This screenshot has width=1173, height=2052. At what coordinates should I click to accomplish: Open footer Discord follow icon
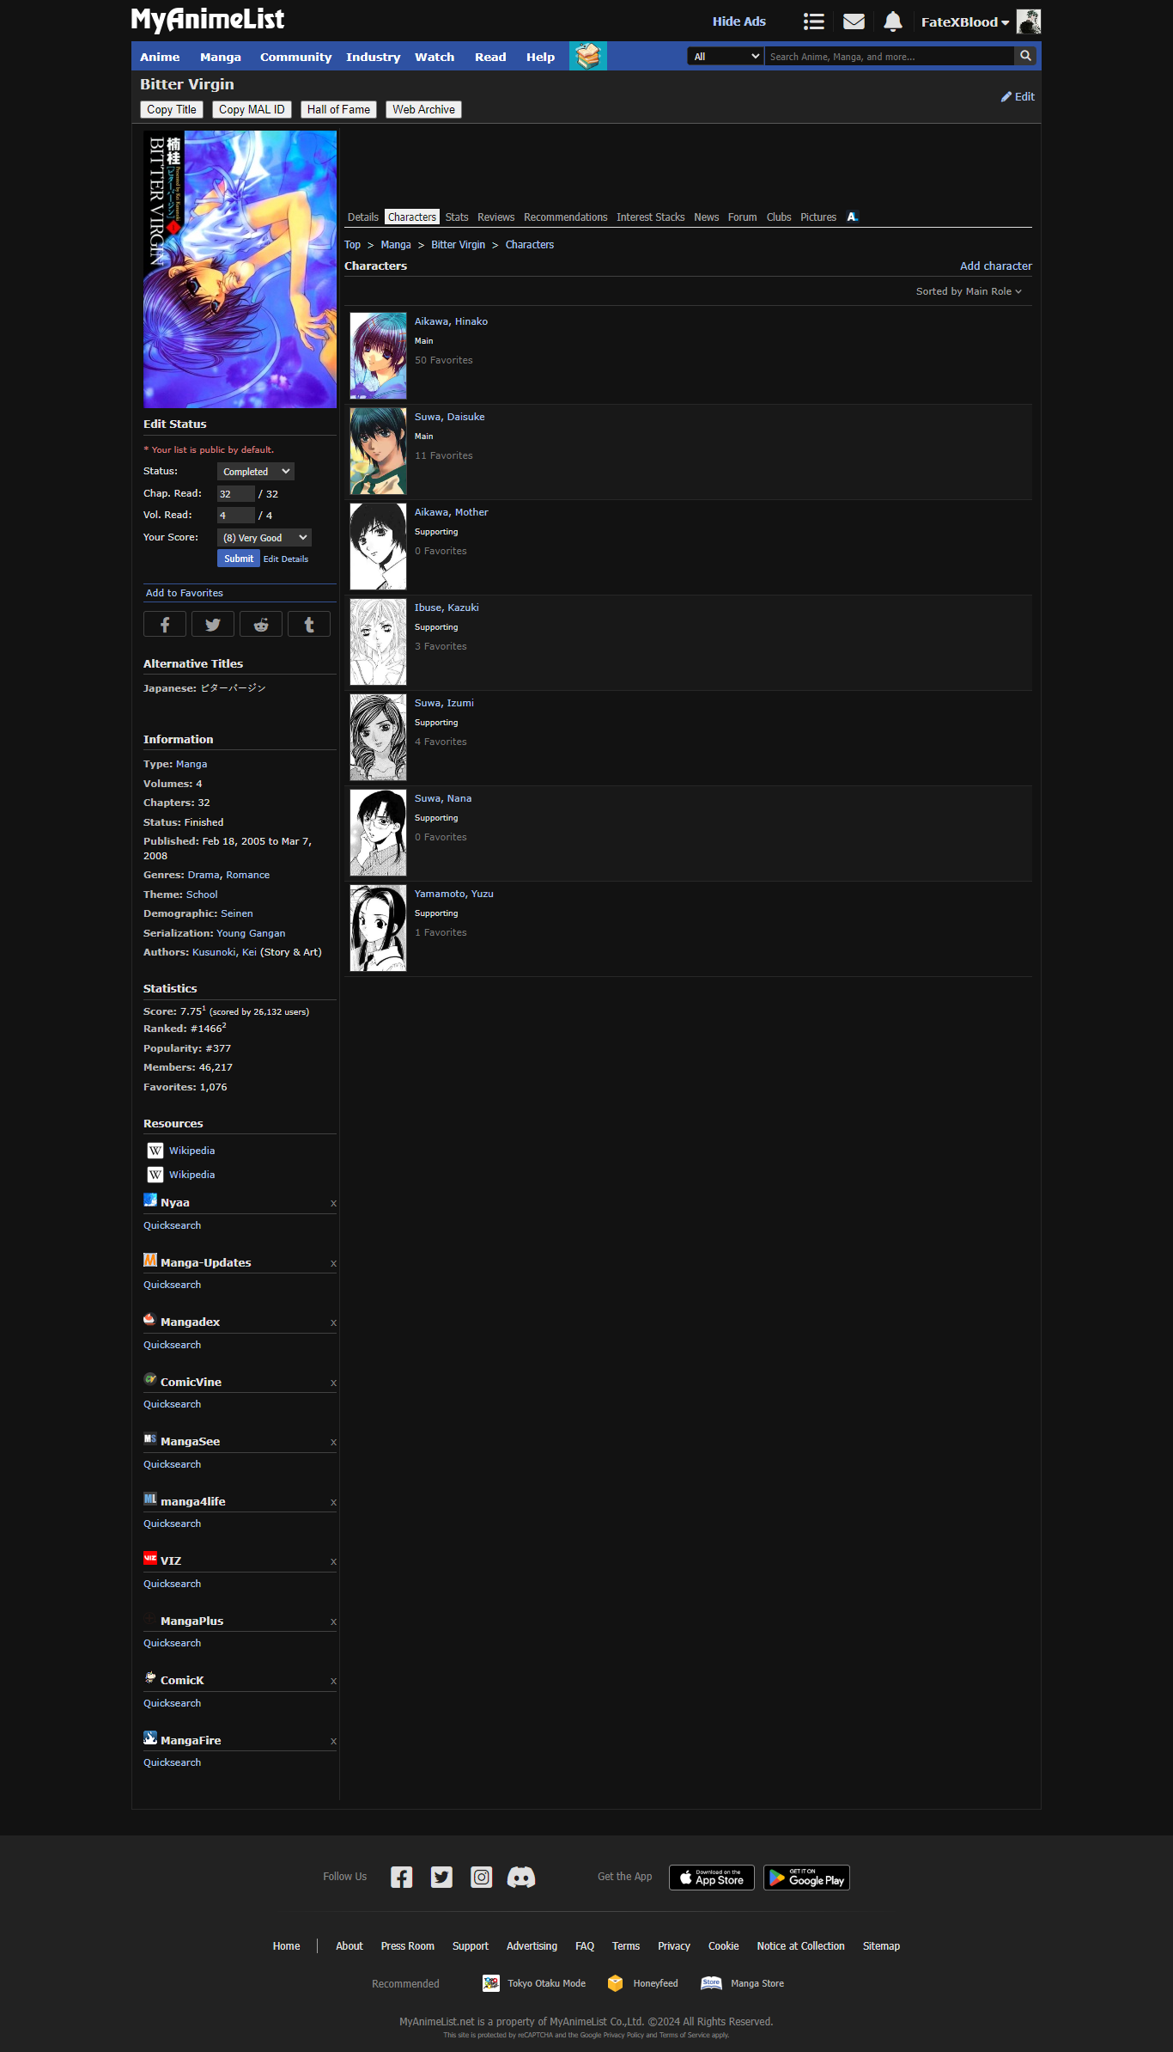click(x=521, y=1878)
